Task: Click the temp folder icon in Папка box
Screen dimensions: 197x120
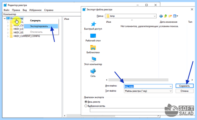Action: coord(108,16)
